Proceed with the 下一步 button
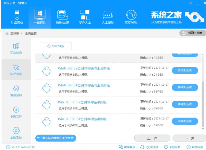The image size is (206, 150). point(189,138)
